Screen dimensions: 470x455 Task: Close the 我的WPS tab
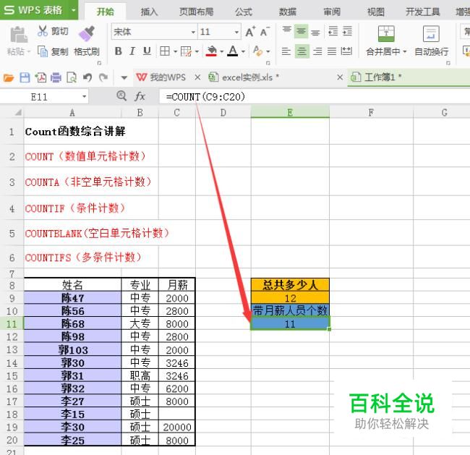point(197,77)
